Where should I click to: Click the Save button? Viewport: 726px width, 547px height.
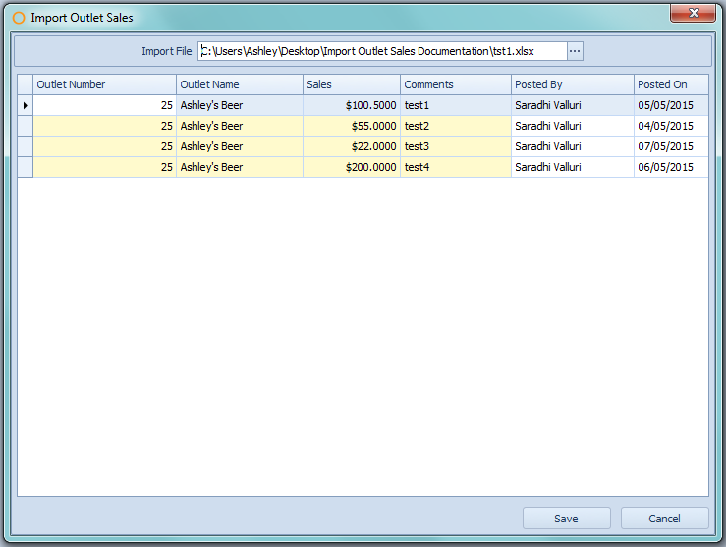click(566, 519)
